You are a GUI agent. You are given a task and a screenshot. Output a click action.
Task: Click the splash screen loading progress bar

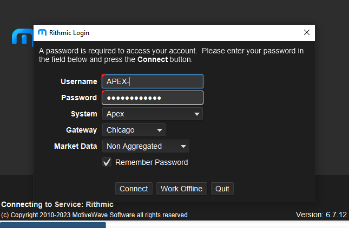[53, 225]
